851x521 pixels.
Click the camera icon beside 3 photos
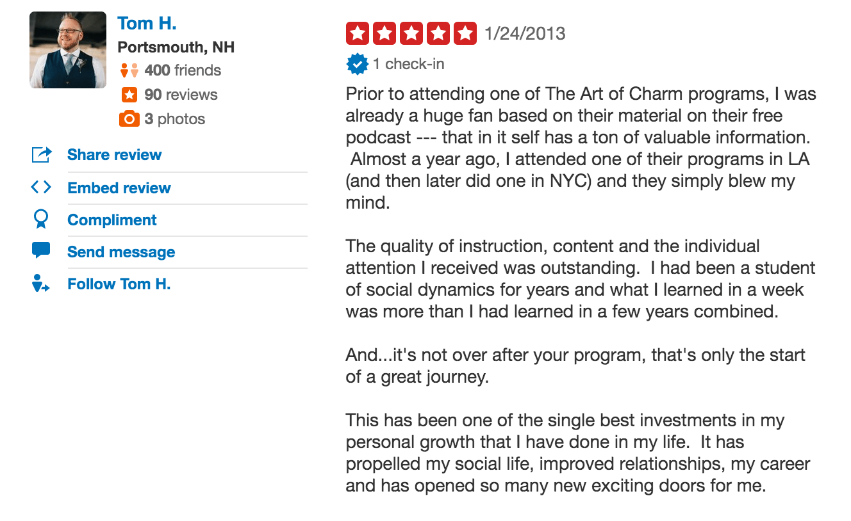tap(128, 118)
